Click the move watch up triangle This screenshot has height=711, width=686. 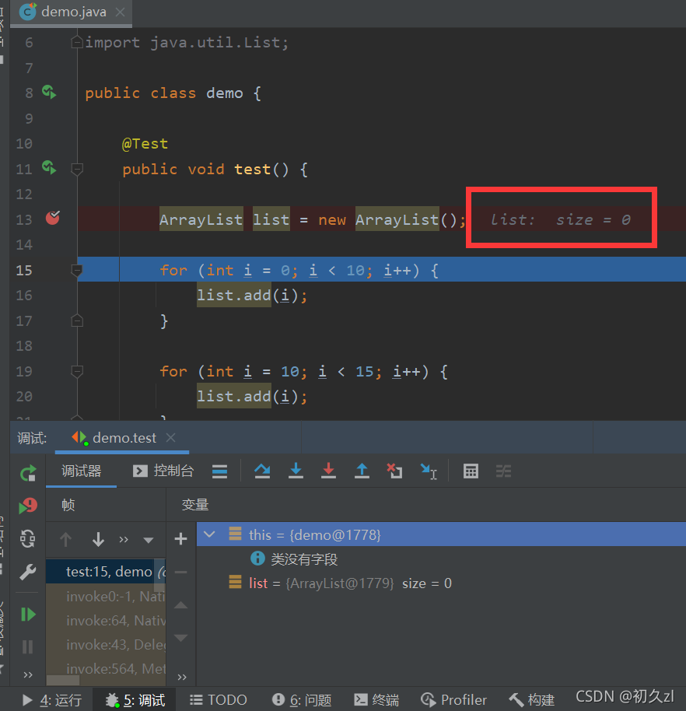coord(181,605)
